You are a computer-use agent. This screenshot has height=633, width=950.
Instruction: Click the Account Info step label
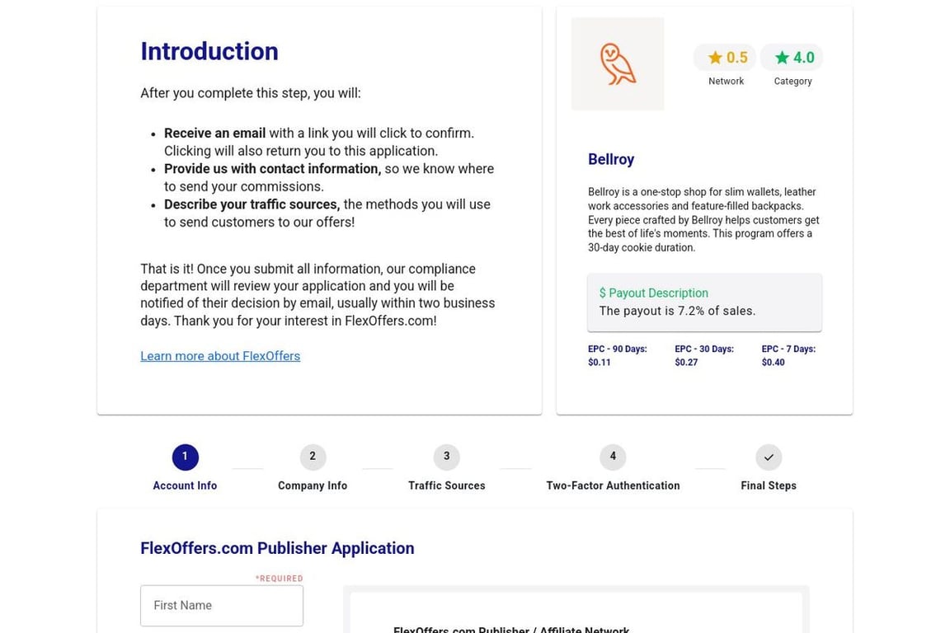(x=185, y=485)
